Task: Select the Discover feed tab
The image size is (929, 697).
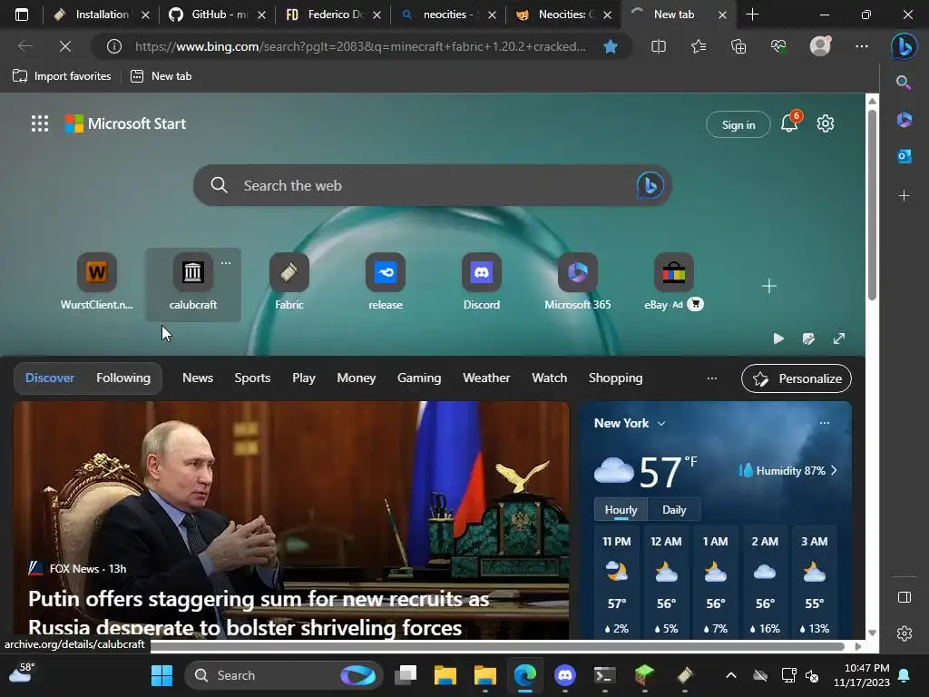Action: point(50,378)
